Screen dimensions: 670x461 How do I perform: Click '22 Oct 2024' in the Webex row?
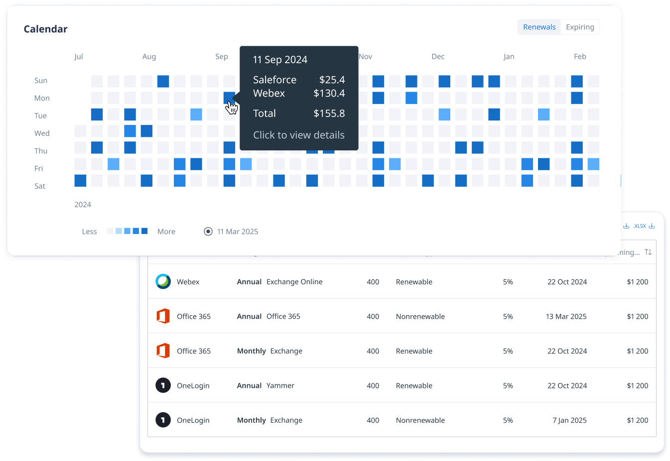coord(567,282)
